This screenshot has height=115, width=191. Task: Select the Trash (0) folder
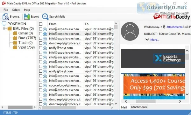point(25,43)
